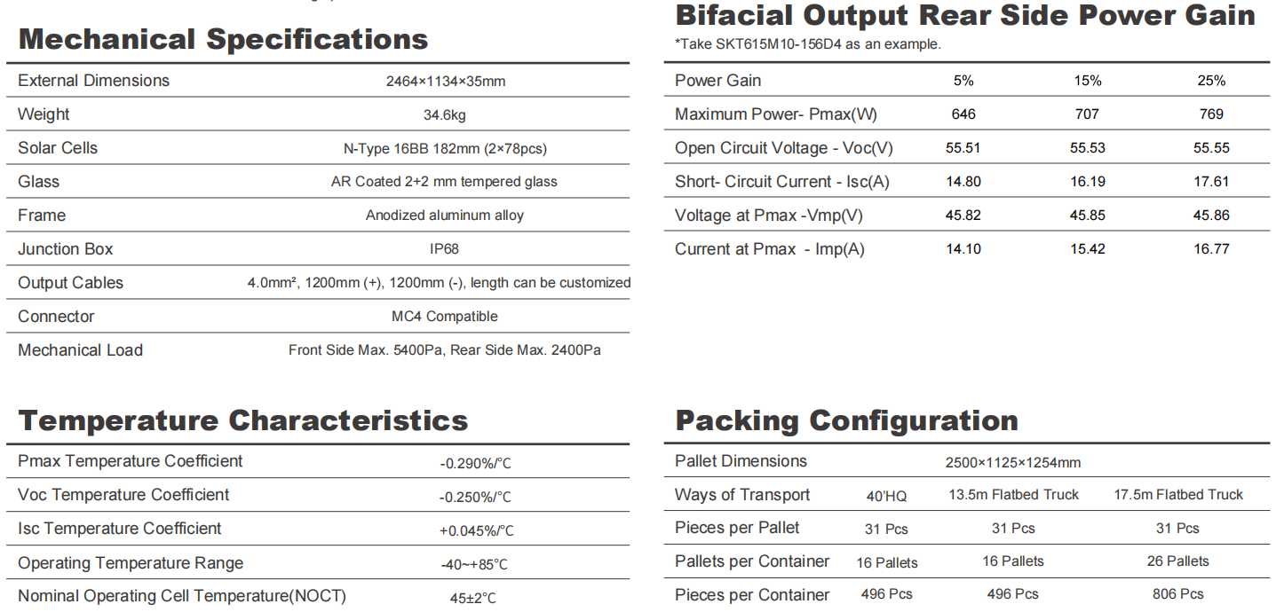
Task: Click the Temperature Characteristics heading
Action: click(x=243, y=420)
